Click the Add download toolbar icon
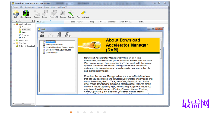 point(16,14)
